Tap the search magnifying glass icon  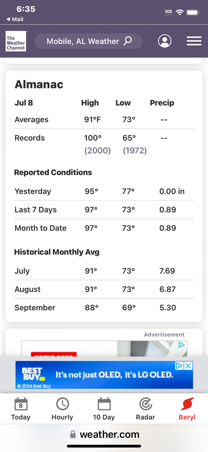coord(127,41)
